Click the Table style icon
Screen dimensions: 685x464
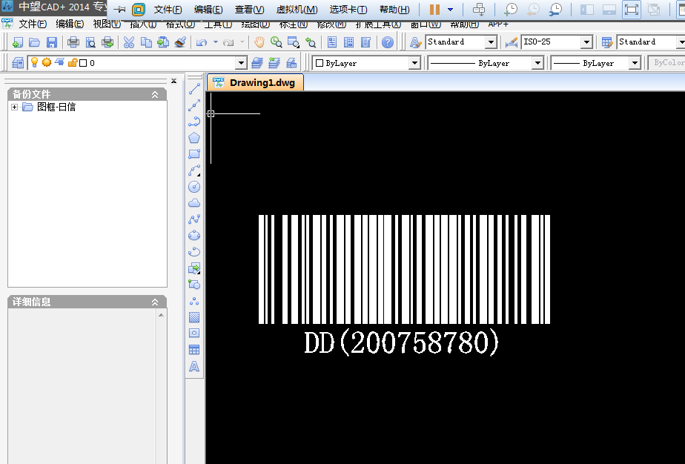[x=607, y=42]
